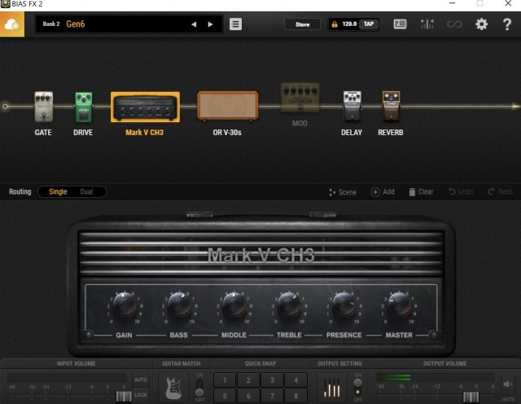The height and width of the screenshot is (404, 521).
Task: Select Quick Snap slot 8
Action: 296,396
